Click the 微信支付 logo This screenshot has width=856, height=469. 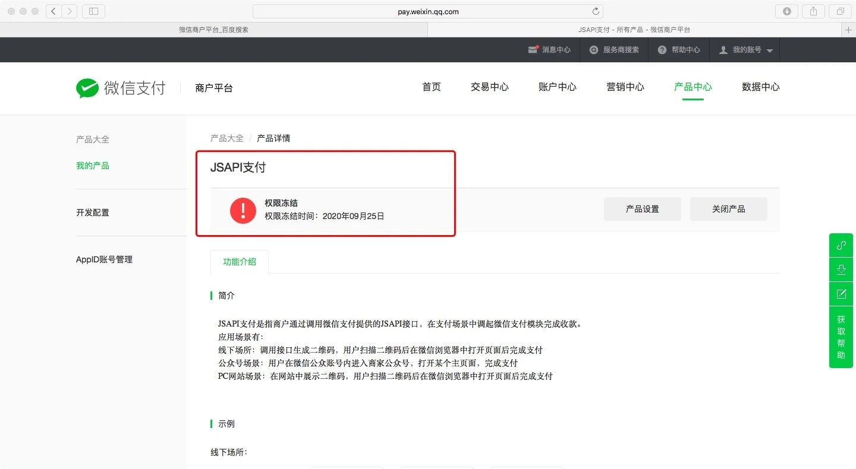(x=121, y=88)
